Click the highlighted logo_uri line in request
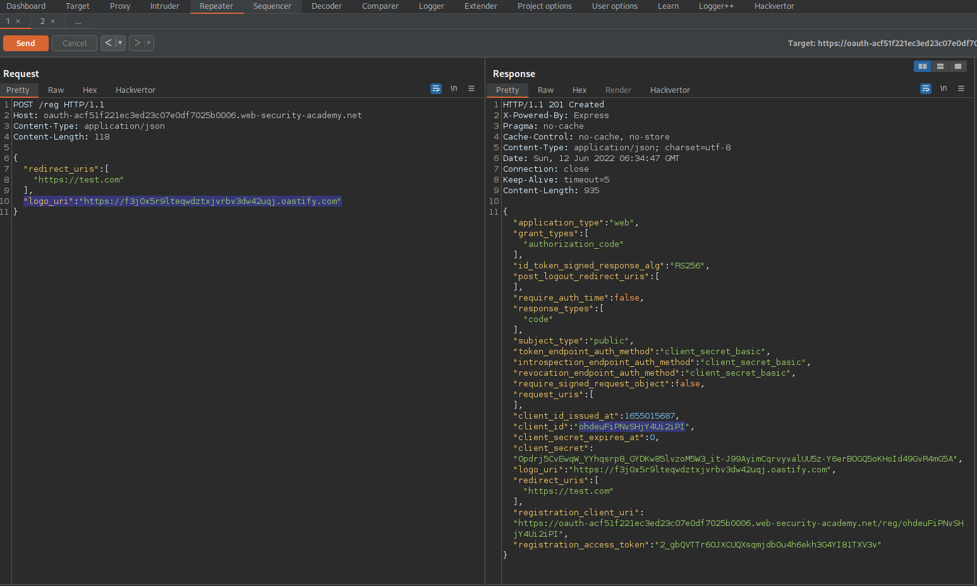 point(183,201)
